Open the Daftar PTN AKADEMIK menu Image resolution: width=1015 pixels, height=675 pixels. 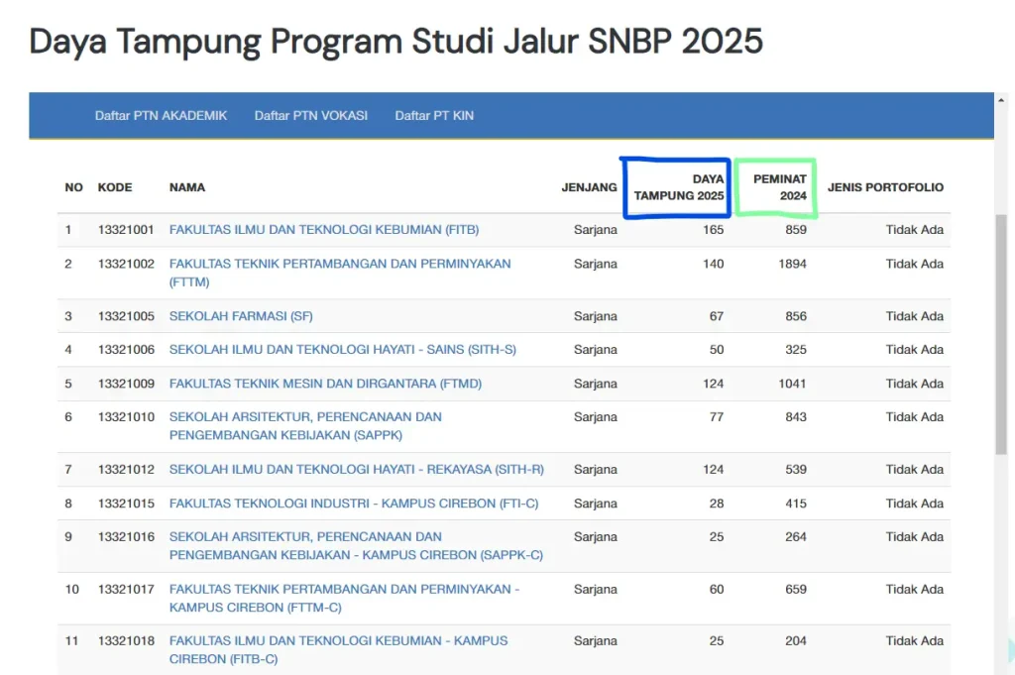161,116
